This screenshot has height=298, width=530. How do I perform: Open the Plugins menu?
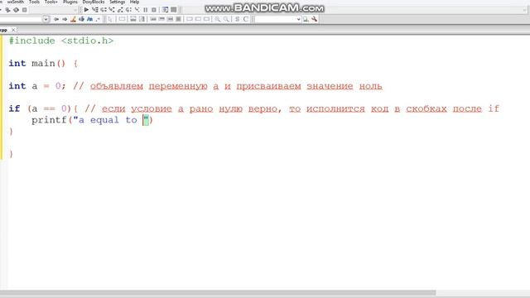[70, 2]
